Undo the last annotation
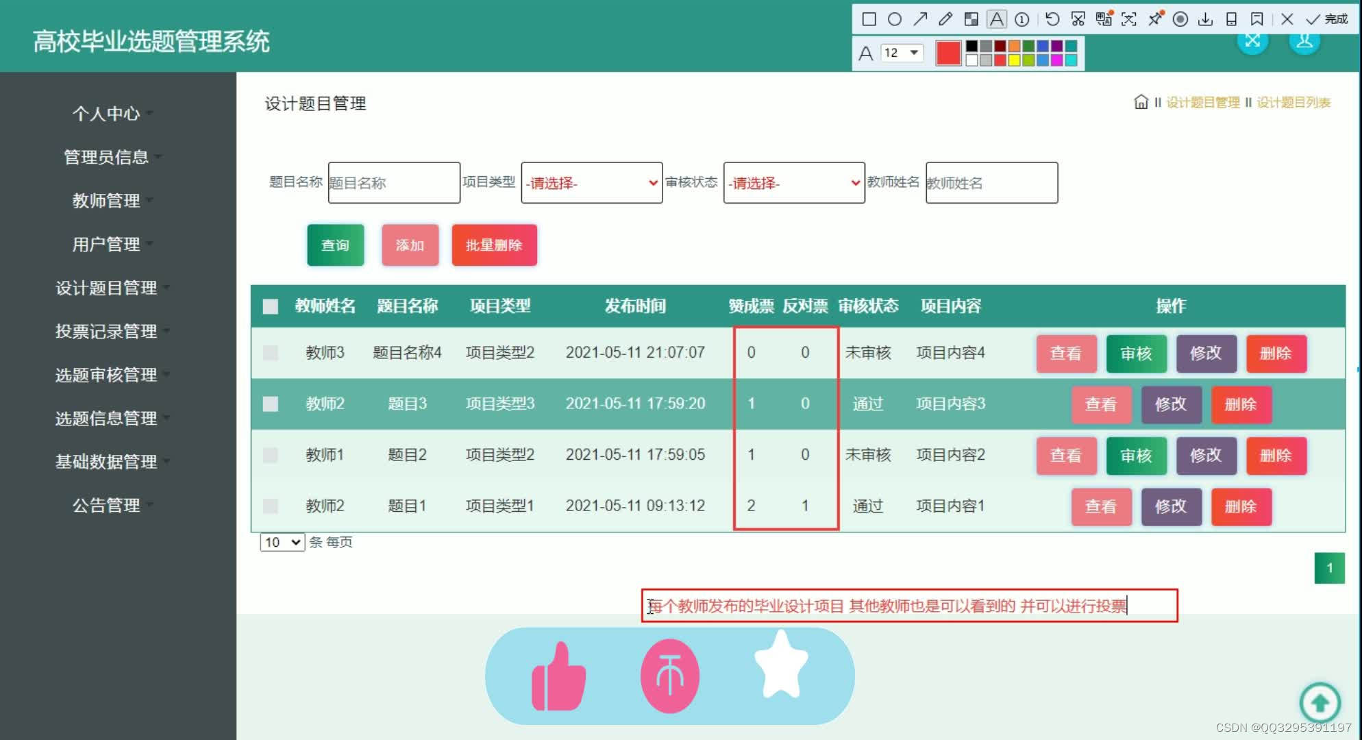This screenshot has height=740, width=1362. [1052, 19]
